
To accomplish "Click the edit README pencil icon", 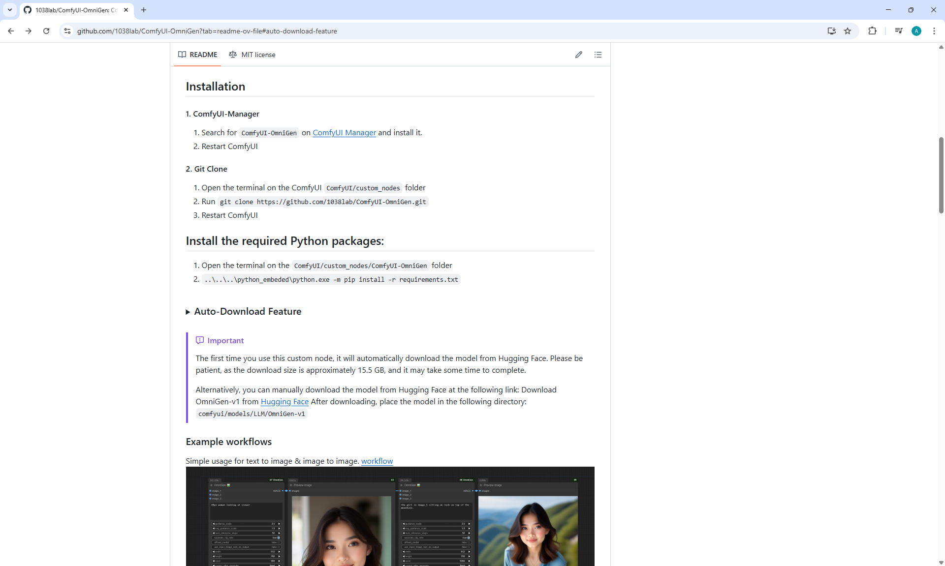I will (578, 55).
